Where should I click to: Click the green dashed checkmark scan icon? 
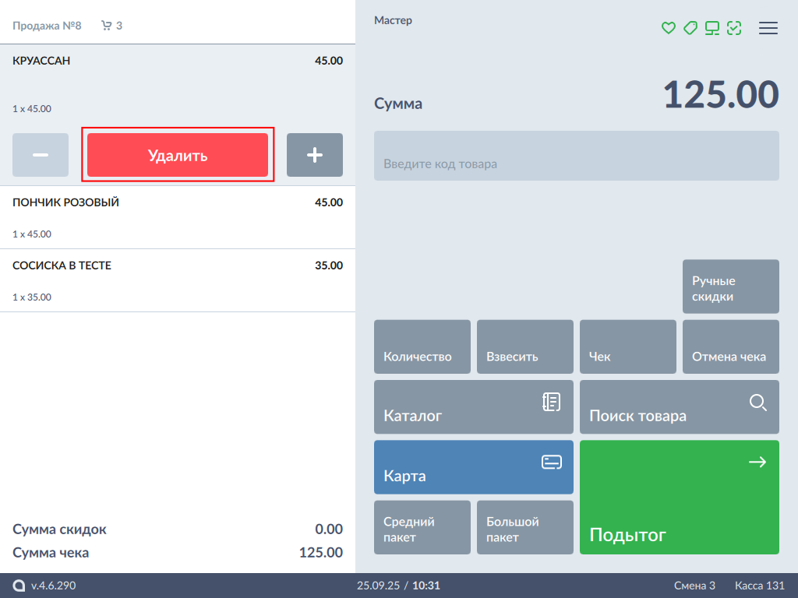coord(733,28)
